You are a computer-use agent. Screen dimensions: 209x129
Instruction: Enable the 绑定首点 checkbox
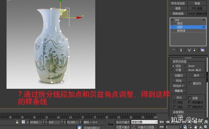(x=190, y=102)
